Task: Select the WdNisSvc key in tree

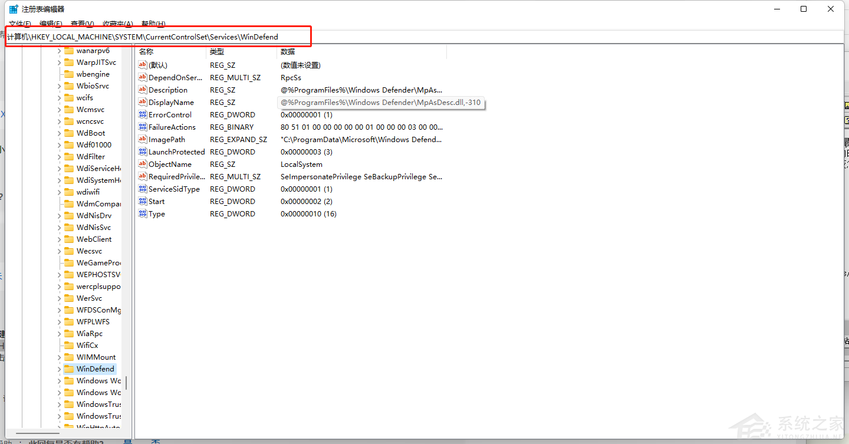Action: coord(93,228)
